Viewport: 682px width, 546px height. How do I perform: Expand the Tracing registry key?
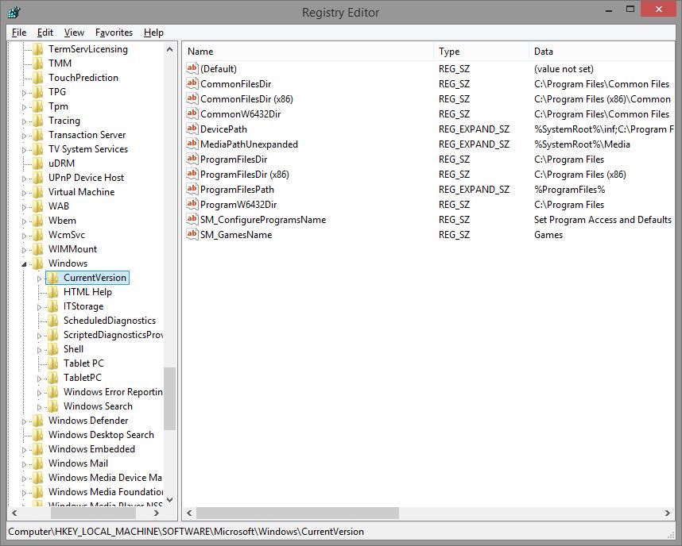pyautogui.click(x=24, y=121)
